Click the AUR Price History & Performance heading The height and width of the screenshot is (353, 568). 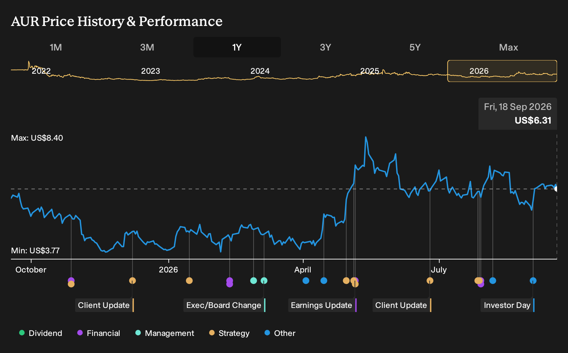tap(117, 22)
